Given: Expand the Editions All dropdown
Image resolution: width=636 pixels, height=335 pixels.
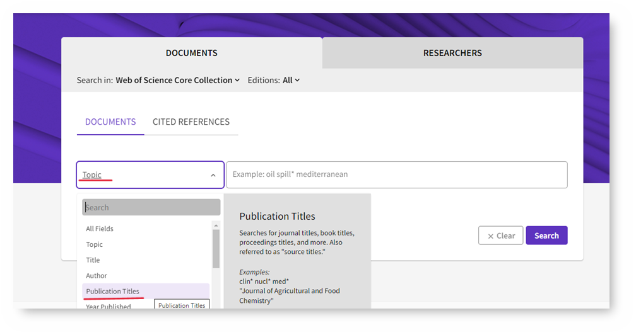Looking at the screenshot, I should tap(291, 80).
